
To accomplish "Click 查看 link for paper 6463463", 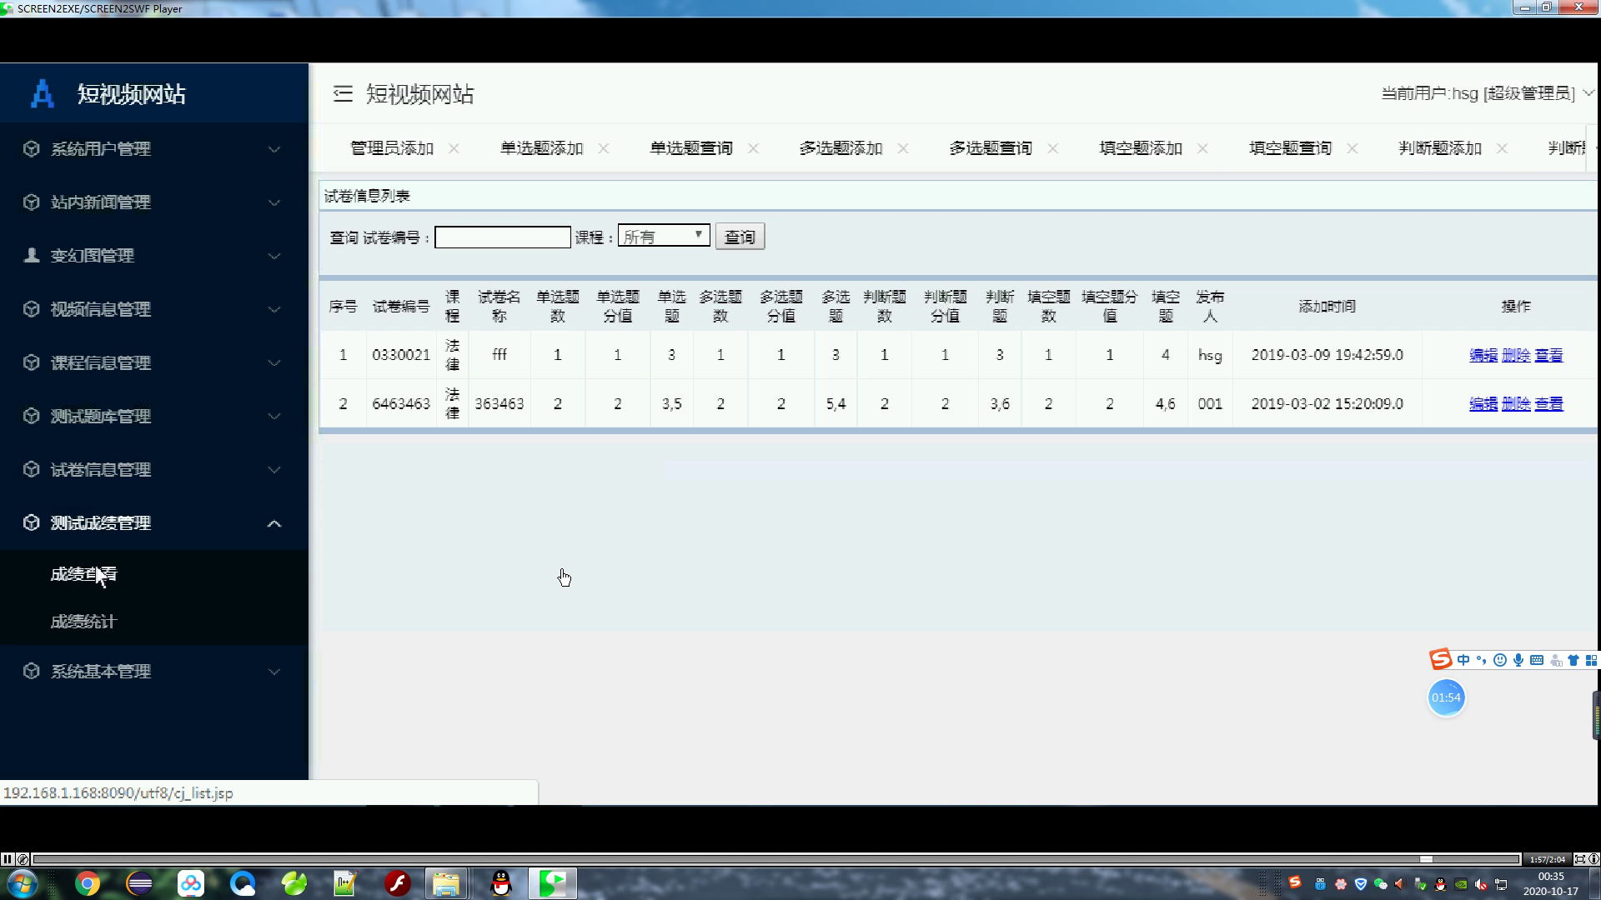I will click(x=1548, y=403).
